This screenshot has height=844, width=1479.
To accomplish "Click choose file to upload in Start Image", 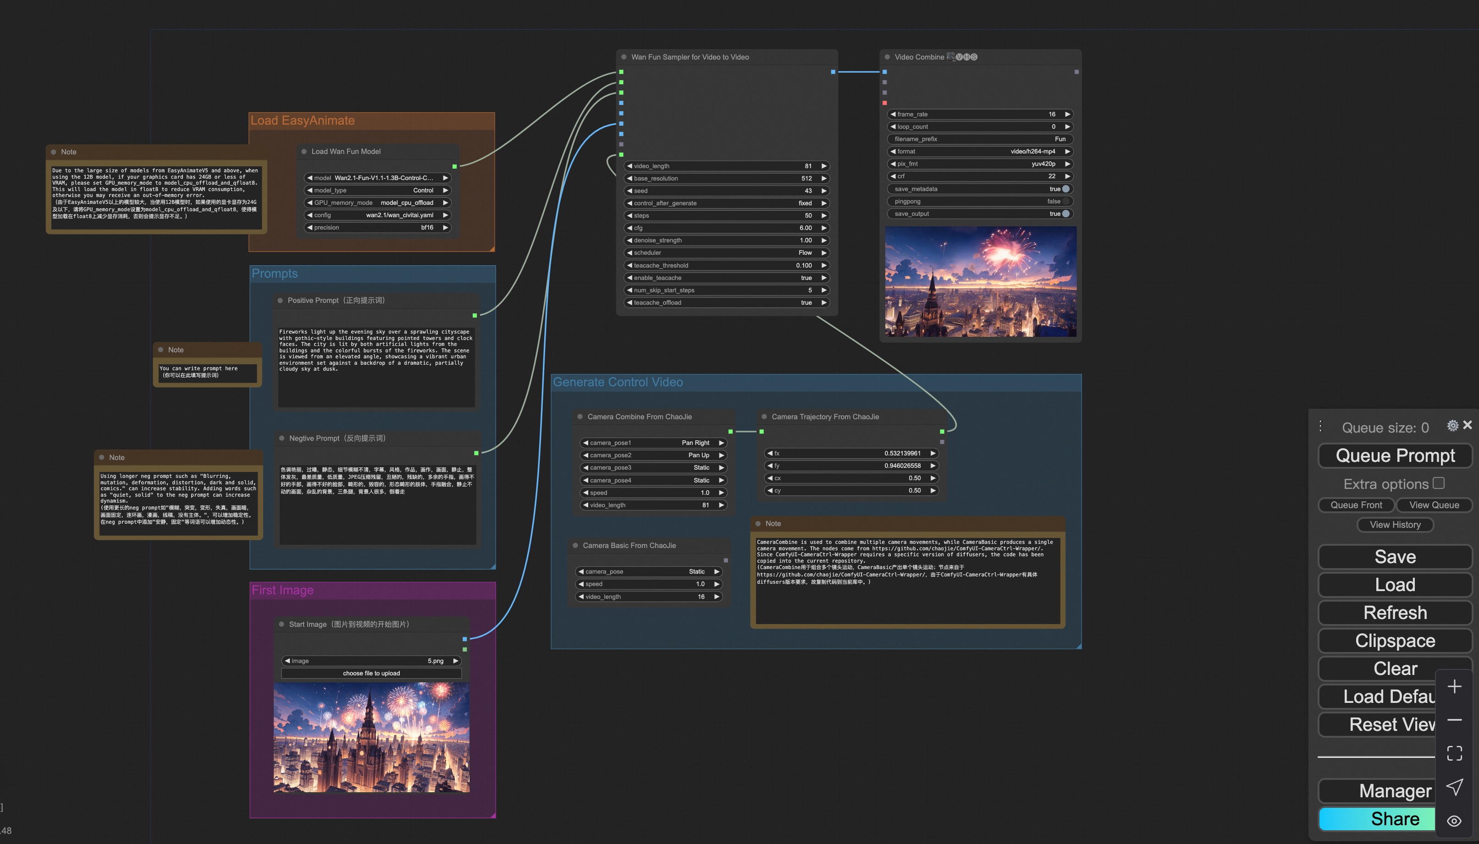I will pos(371,673).
